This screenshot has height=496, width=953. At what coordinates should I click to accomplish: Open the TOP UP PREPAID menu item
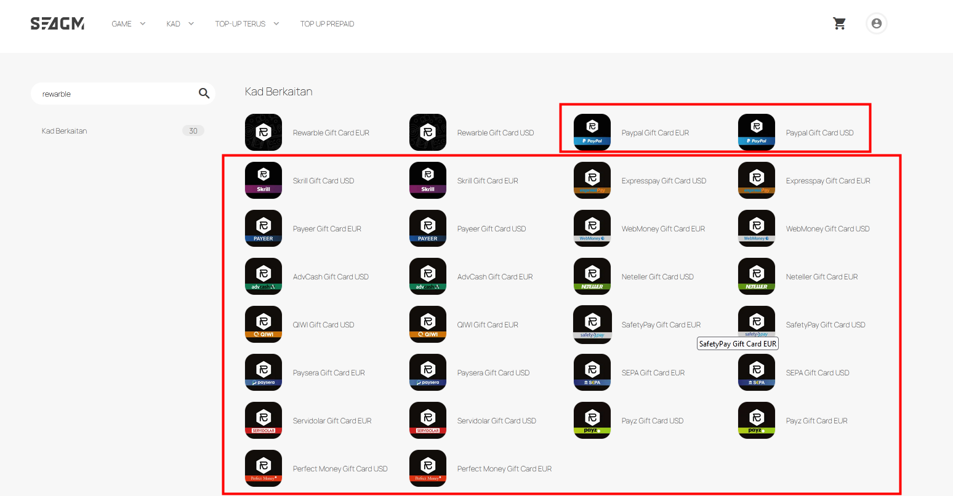(x=327, y=24)
